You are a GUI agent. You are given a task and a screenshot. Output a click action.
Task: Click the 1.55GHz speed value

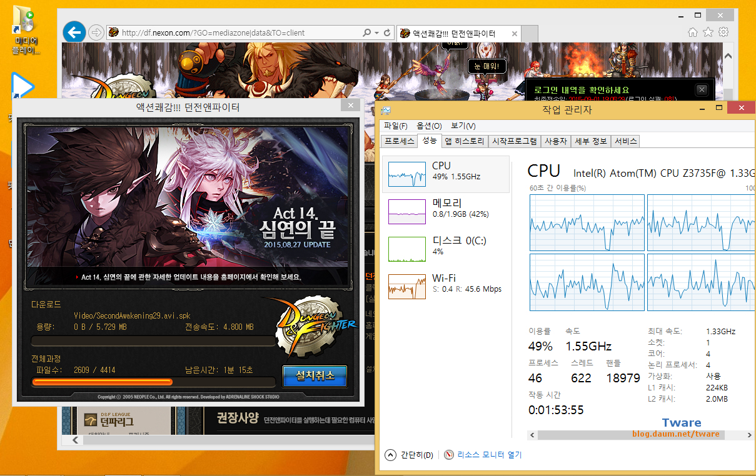(588, 346)
